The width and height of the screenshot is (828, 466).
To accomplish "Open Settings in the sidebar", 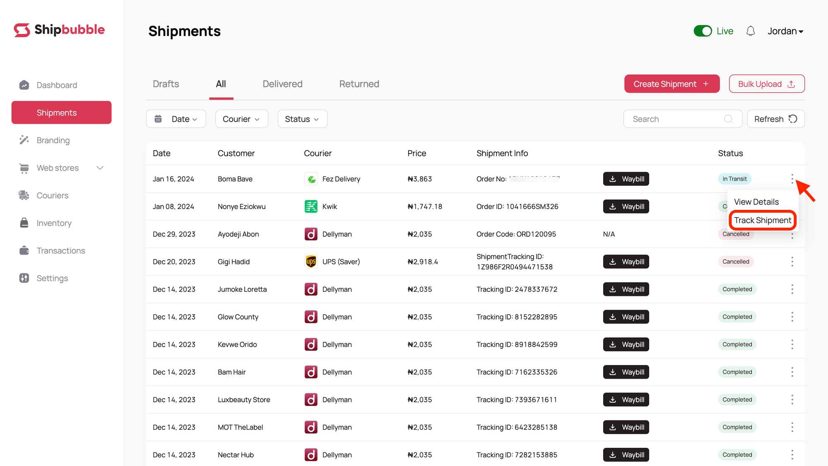I will (52, 278).
